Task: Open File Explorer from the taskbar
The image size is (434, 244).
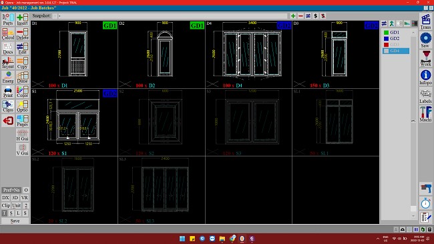Action: click(222, 239)
